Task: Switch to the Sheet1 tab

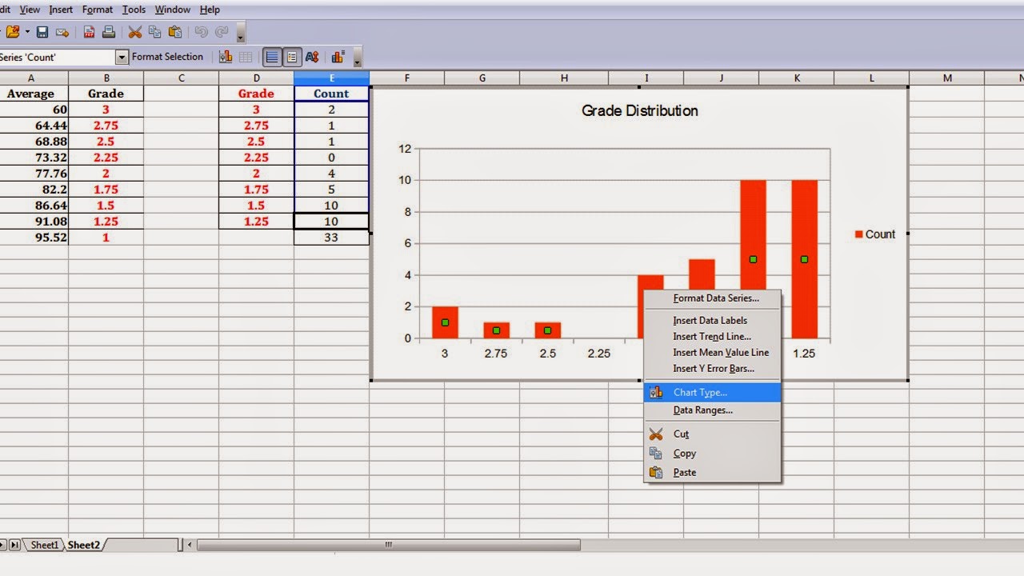Action: [x=44, y=544]
